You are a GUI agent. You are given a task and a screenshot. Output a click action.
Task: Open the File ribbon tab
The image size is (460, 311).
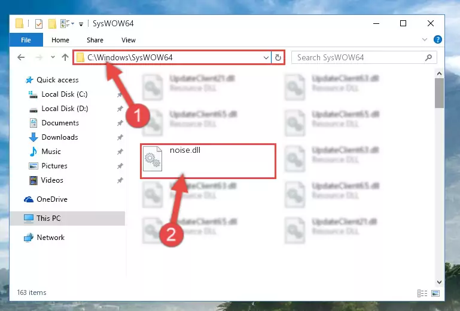point(26,40)
